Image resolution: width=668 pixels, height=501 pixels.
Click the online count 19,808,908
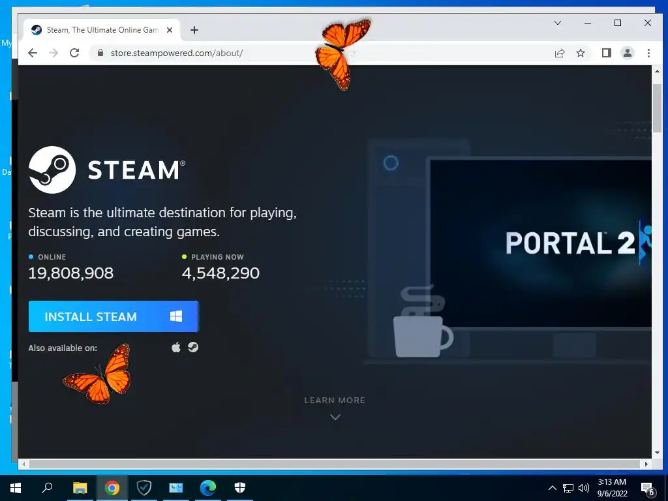coord(70,273)
